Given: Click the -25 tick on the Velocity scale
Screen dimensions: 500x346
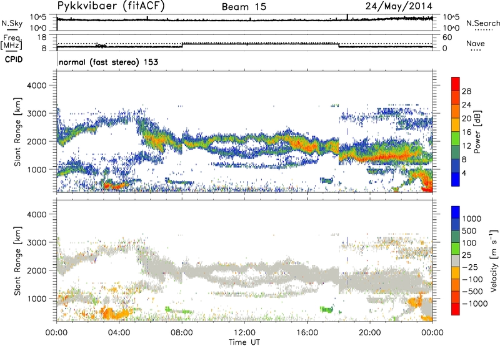Looking at the screenshot, I should tap(470, 267).
